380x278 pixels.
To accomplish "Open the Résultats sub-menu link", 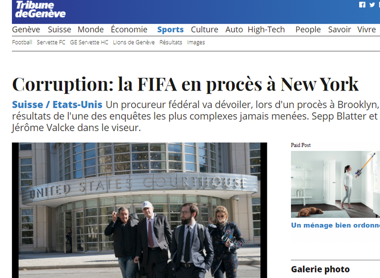I will (x=171, y=43).
